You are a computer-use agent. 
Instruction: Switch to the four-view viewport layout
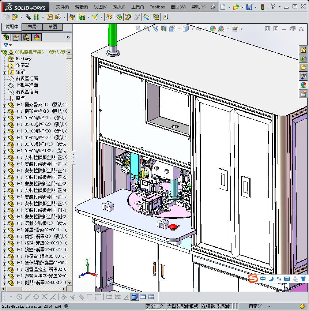(x=151, y=297)
